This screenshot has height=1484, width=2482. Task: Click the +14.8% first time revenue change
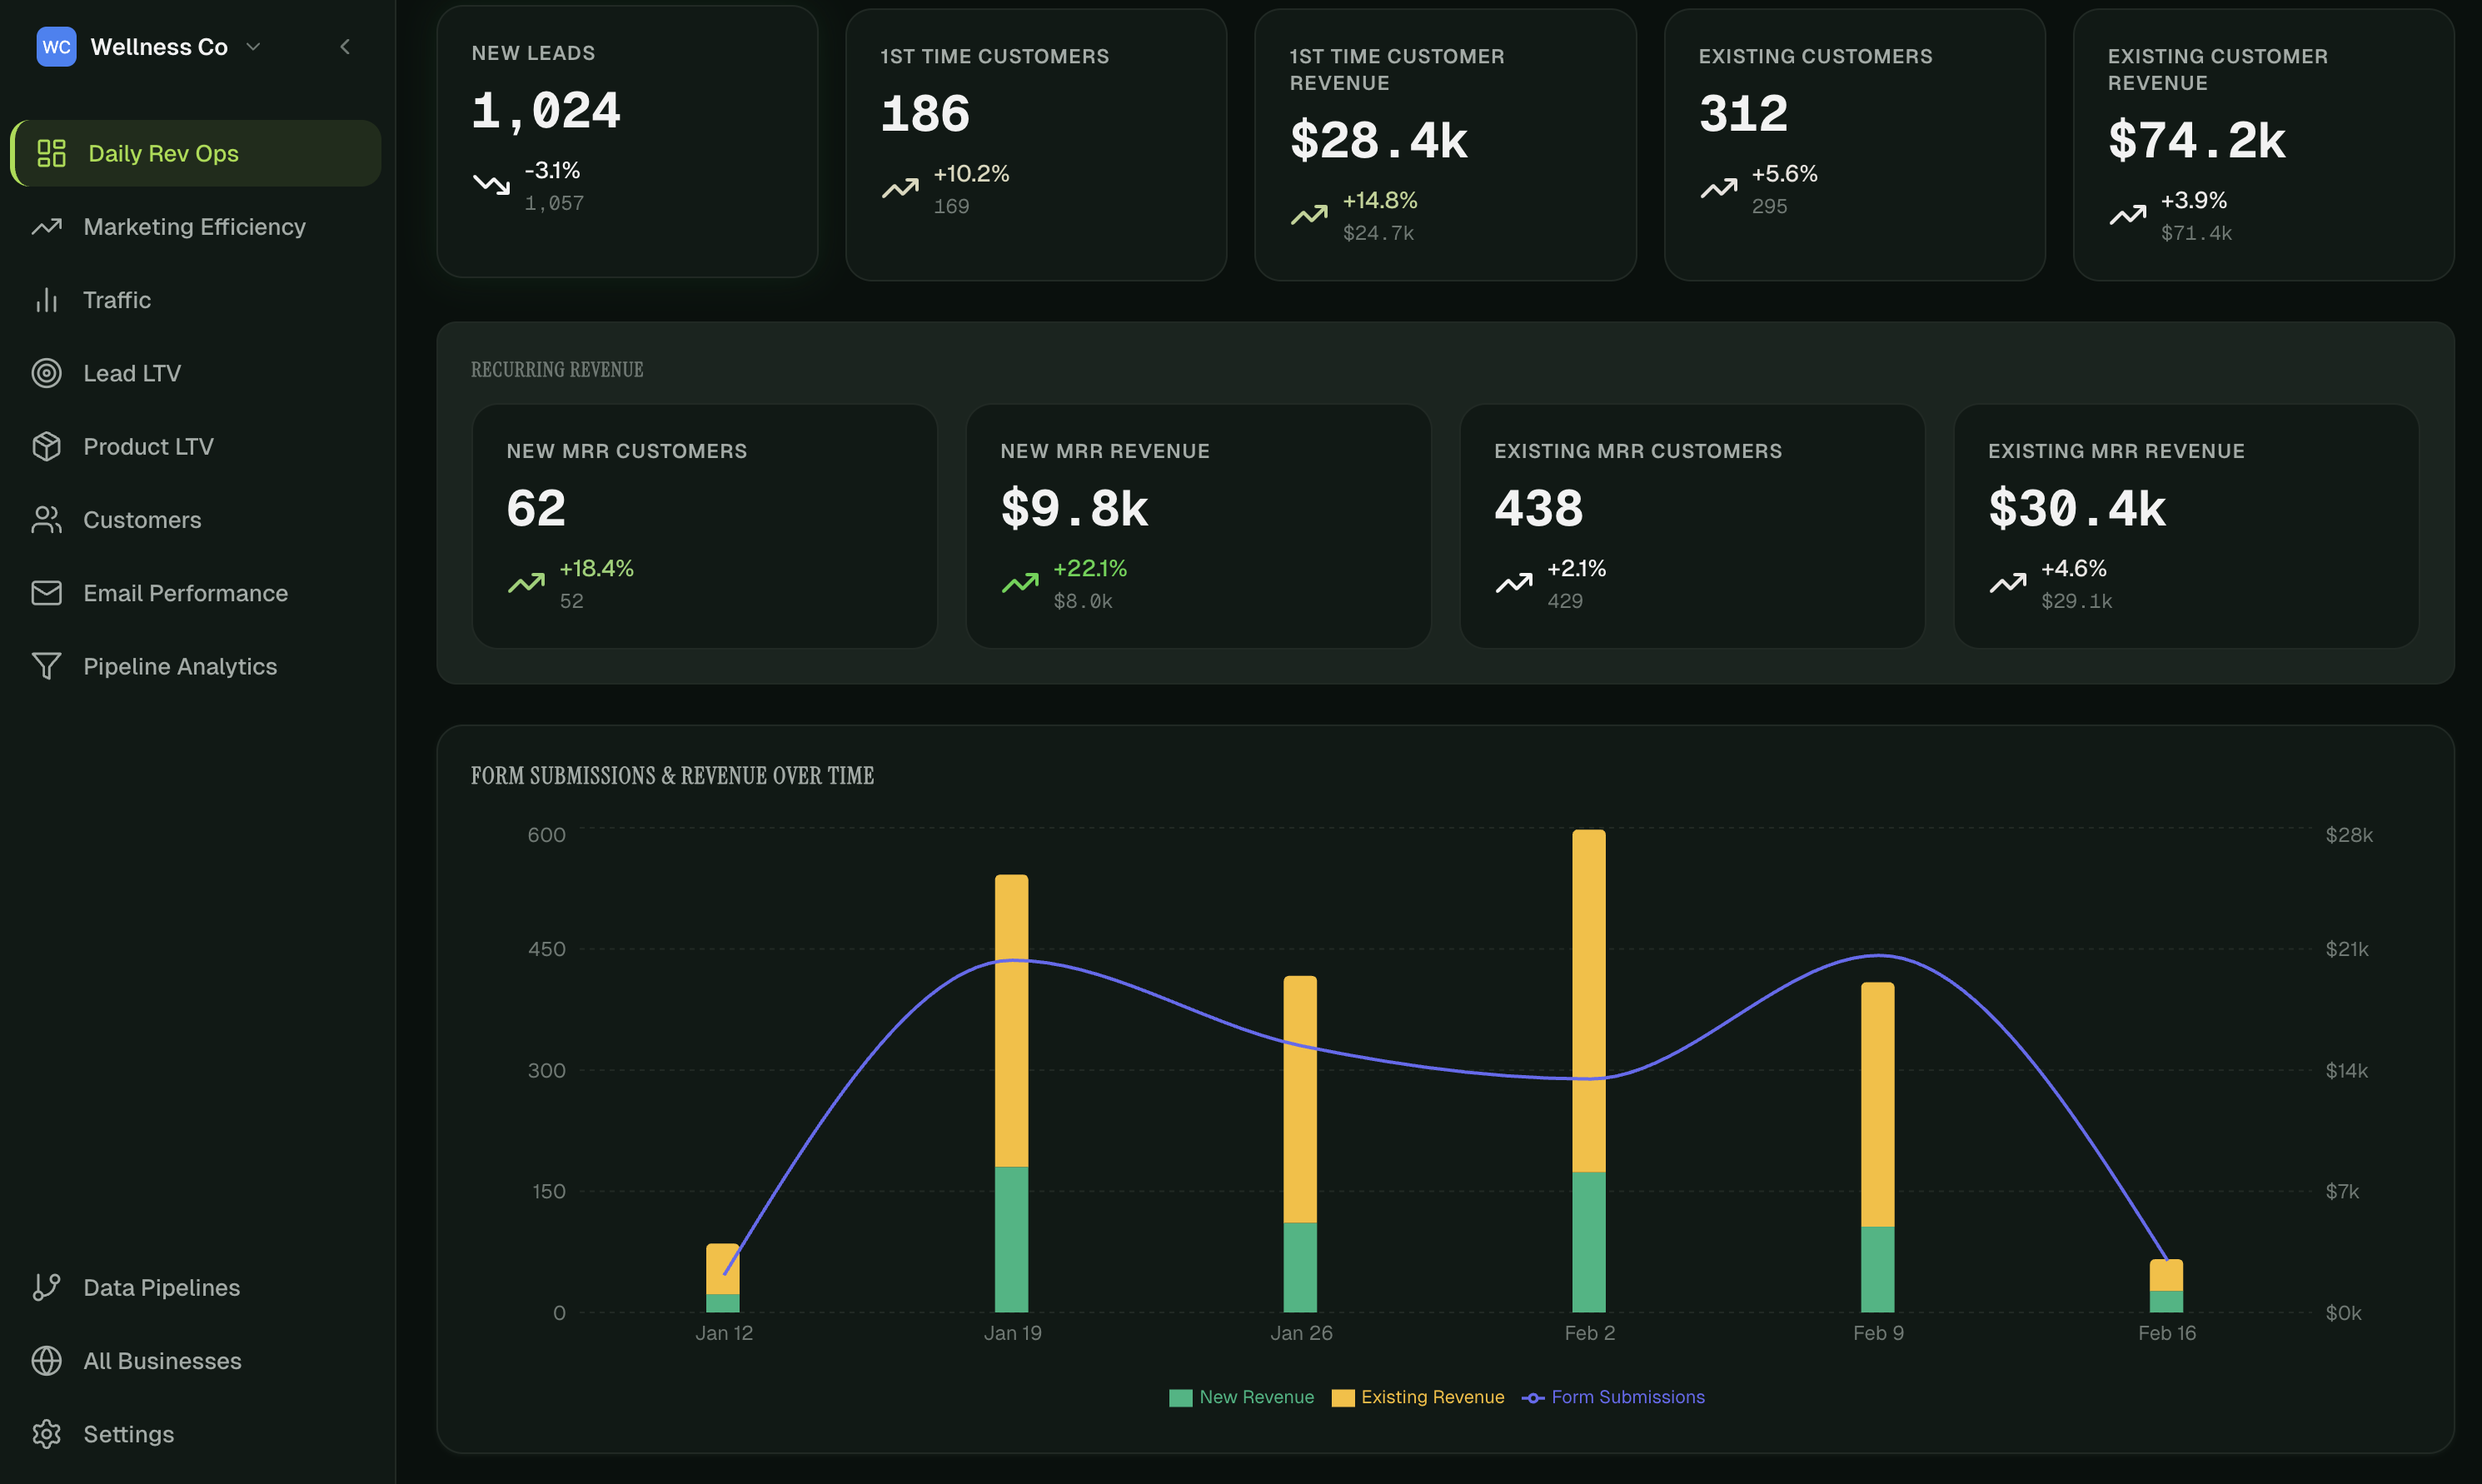[x=1380, y=201]
